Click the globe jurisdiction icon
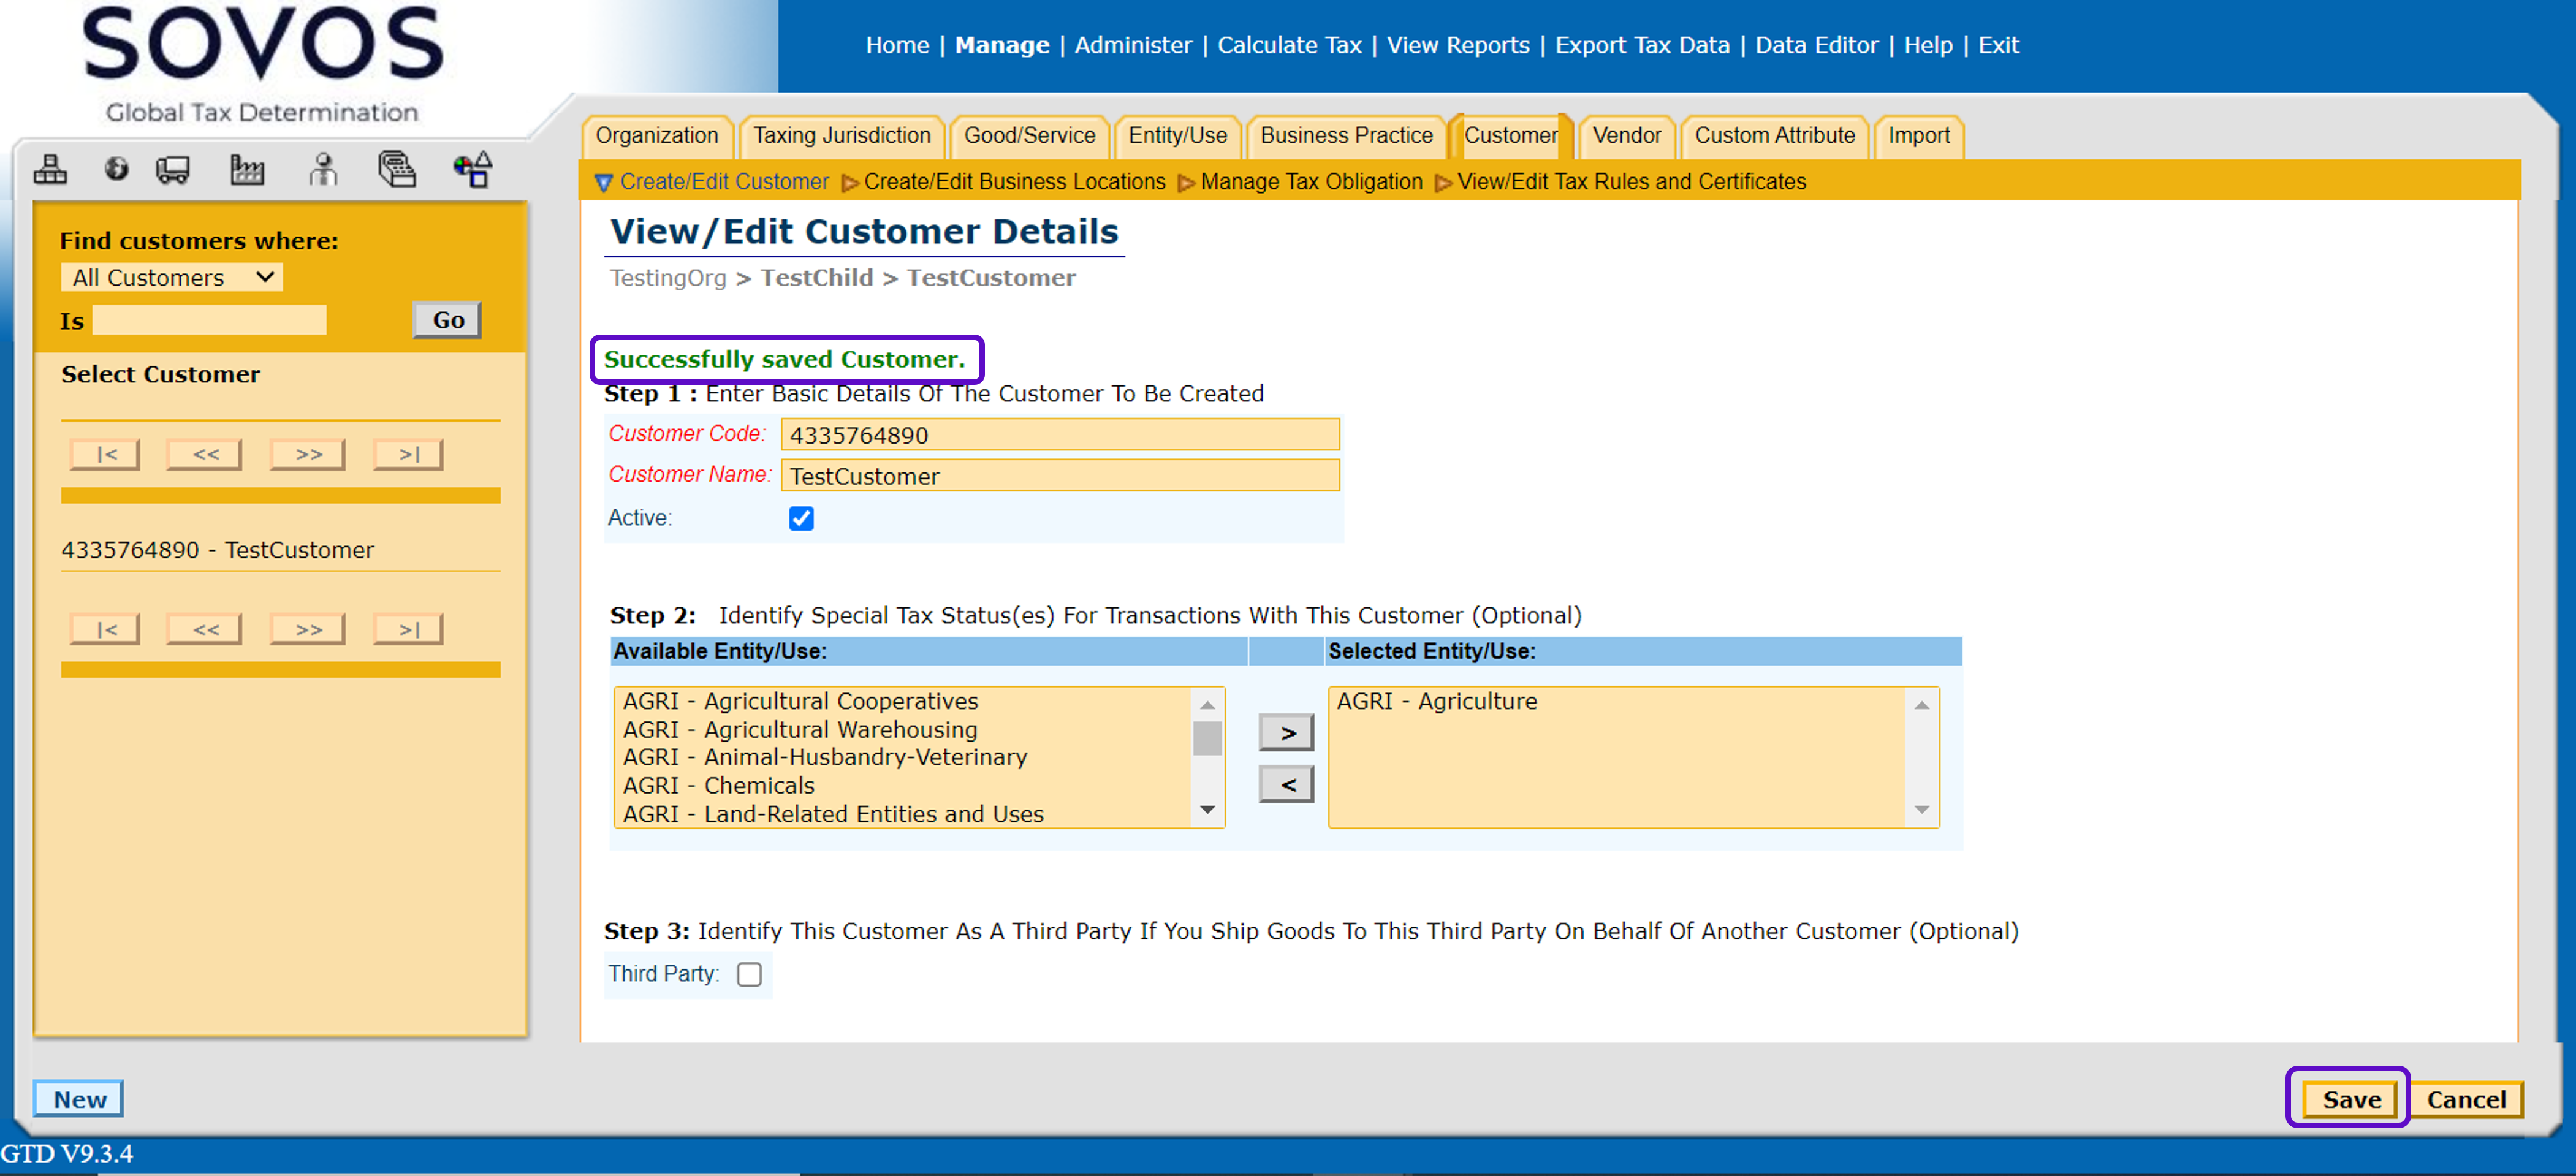Viewport: 2576px width, 1176px height. click(x=116, y=170)
